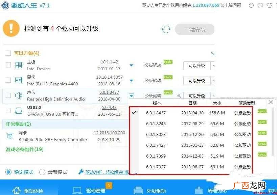This screenshot has width=277, height=195.
Task: Click the 日期 column header
Action: pos(192,103)
